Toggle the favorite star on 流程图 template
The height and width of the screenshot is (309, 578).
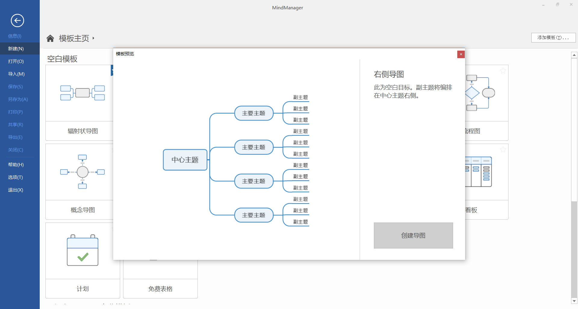coord(503,70)
